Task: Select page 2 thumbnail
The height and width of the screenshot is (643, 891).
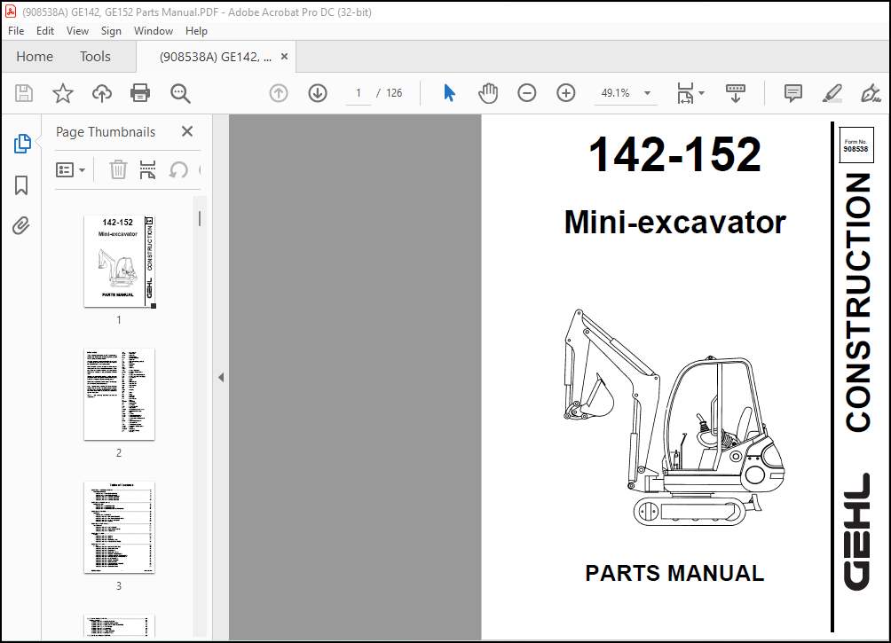Action: pyautogui.click(x=119, y=394)
